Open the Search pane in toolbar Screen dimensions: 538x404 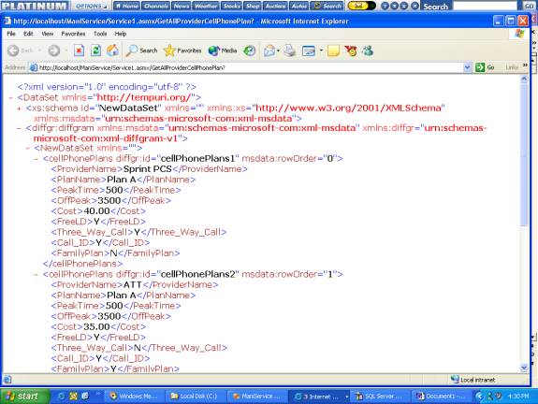[141, 50]
